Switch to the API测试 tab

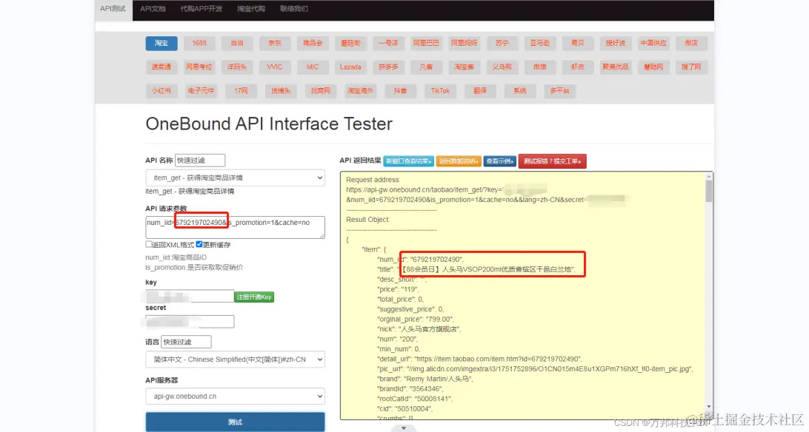(x=113, y=9)
